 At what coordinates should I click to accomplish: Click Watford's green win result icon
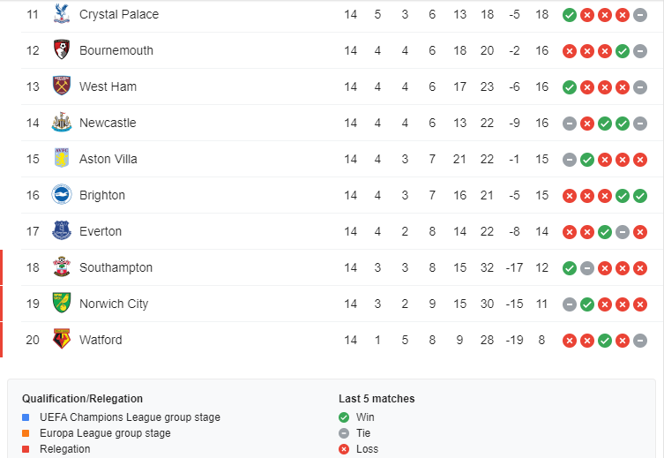click(605, 340)
